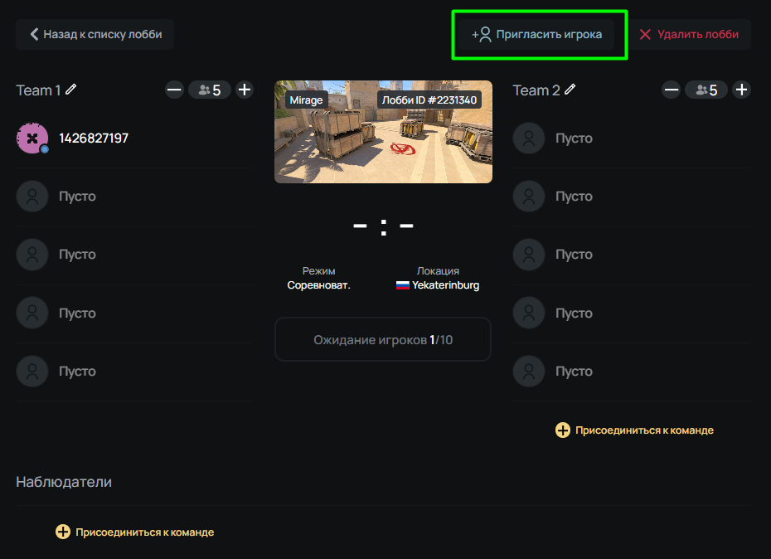Go back to lobby list
The width and height of the screenshot is (771, 559).
pyautogui.click(x=95, y=35)
